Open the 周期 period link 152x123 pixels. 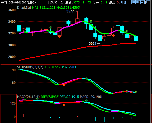(123, 2)
